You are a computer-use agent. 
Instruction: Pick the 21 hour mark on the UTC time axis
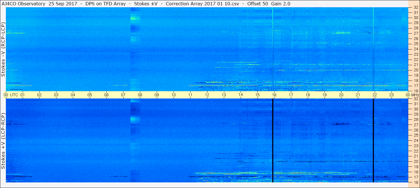tap(358, 95)
